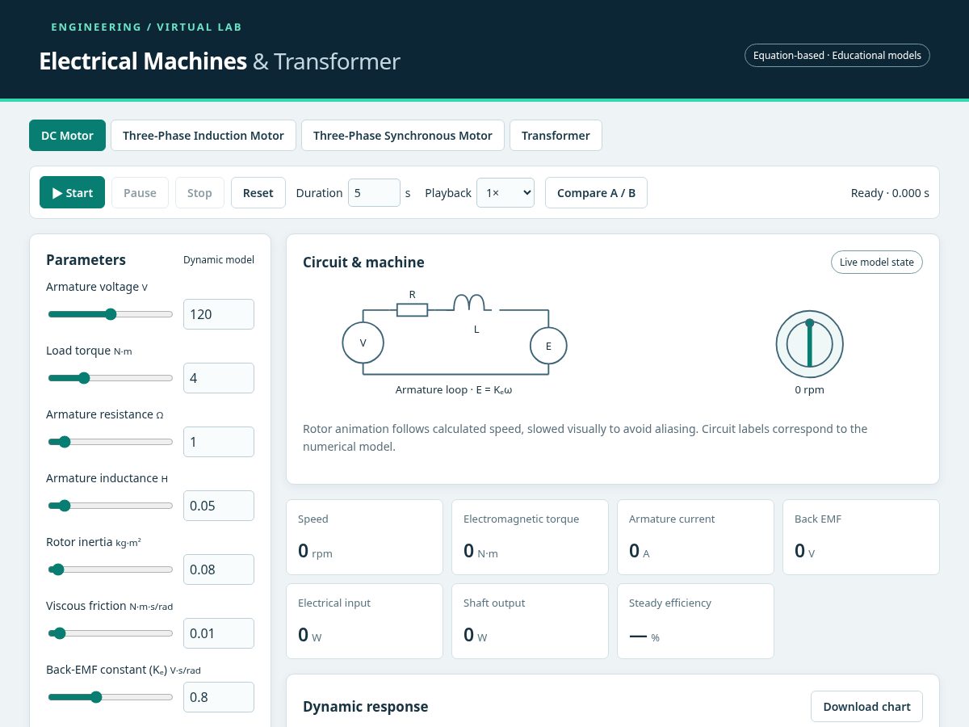Click the Shaft output readout card

530,621
